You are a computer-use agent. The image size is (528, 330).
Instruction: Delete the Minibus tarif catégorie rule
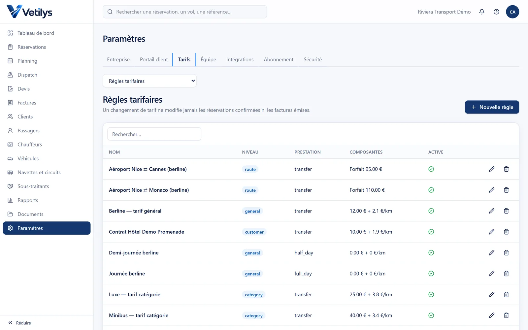click(x=506, y=315)
